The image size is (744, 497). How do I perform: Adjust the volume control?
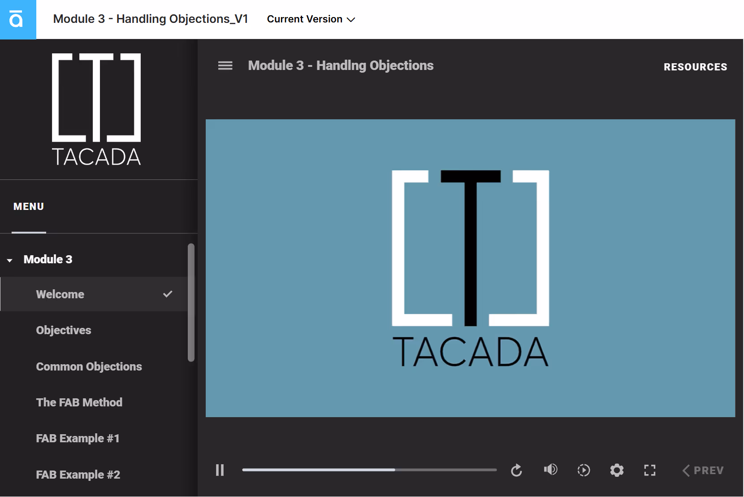pos(550,470)
